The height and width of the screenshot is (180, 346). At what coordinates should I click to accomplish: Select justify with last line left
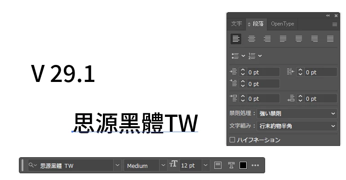click(283, 39)
